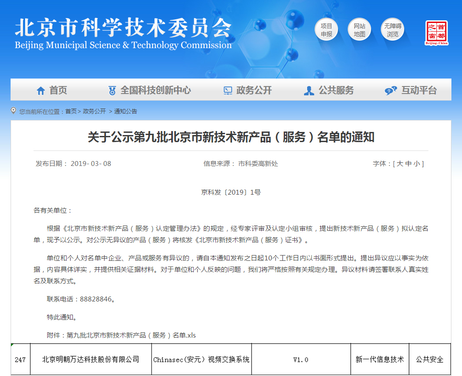Click the medal icon beside 全国科技创新中心
The height and width of the screenshot is (376, 462).
tap(112, 91)
